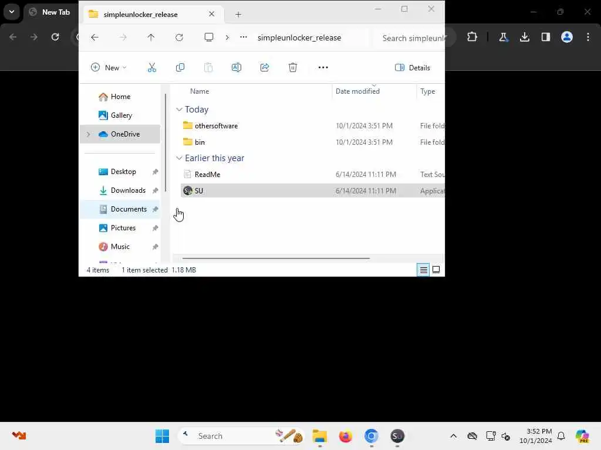The width and height of the screenshot is (601, 450).
Task: Open Firefox from the taskbar
Action: coord(345,436)
